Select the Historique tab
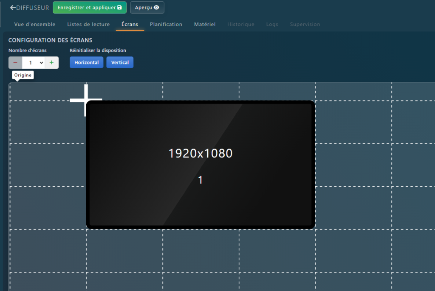This screenshot has width=435, height=291. click(x=240, y=24)
